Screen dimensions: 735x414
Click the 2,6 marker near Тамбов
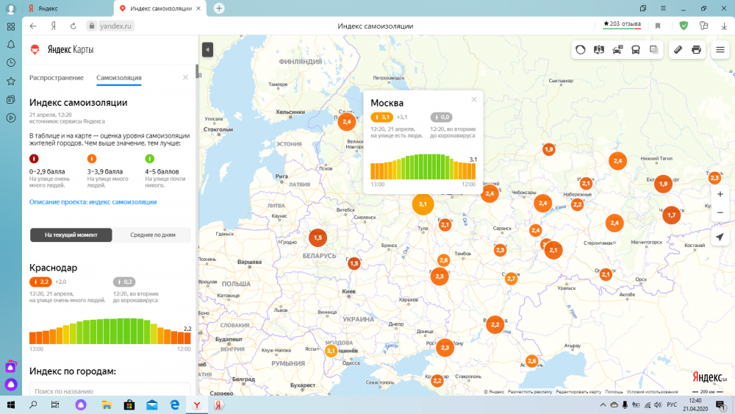(x=443, y=260)
